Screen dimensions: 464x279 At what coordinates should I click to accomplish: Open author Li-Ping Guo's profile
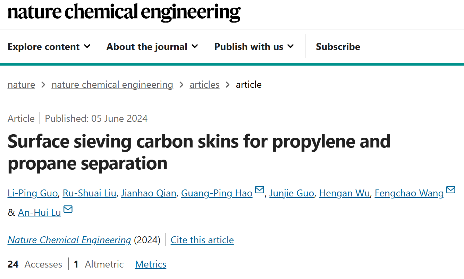click(x=33, y=193)
